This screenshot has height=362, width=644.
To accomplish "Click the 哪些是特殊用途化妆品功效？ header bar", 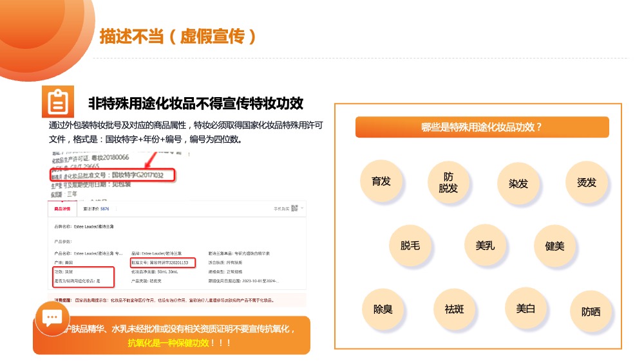I will (482, 127).
